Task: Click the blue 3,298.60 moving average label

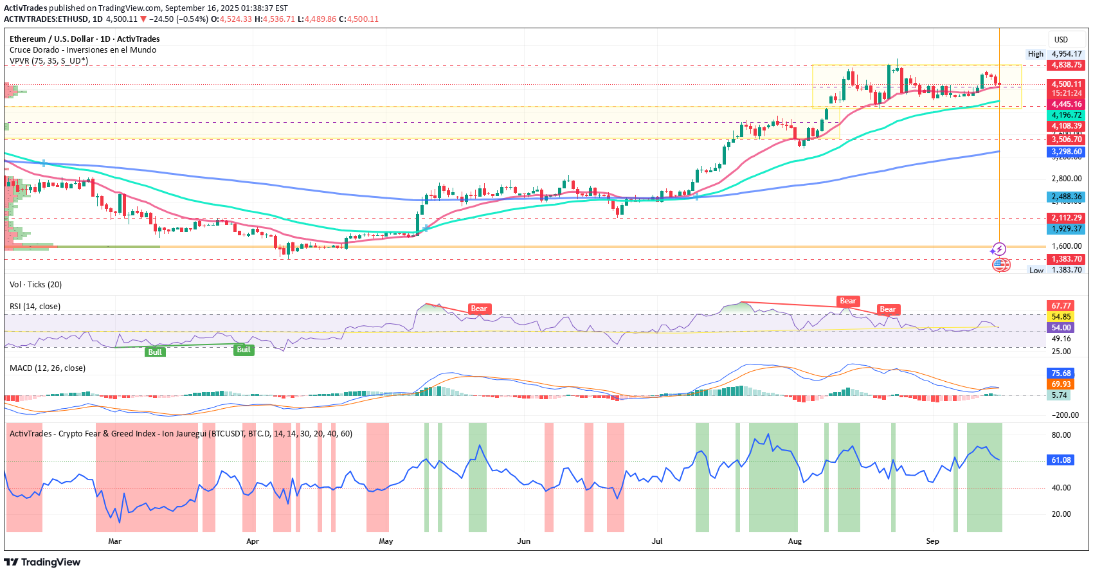Action: point(1066,152)
